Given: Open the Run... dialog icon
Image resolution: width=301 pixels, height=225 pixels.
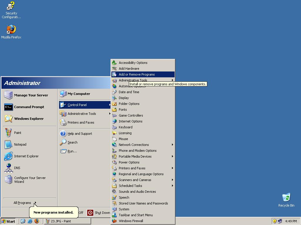Looking at the screenshot, I should (63, 151).
